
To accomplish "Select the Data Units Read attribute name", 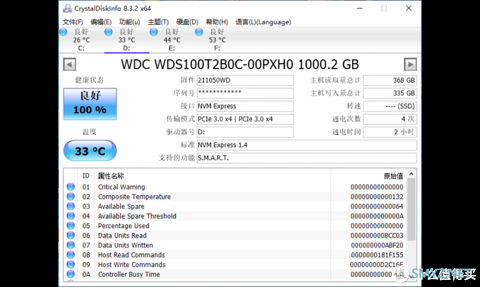I will 122,235.
